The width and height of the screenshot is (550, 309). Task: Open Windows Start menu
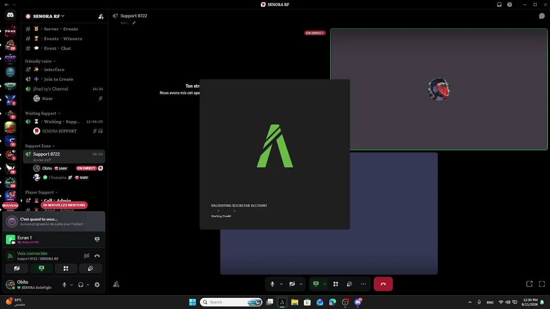point(192,302)
